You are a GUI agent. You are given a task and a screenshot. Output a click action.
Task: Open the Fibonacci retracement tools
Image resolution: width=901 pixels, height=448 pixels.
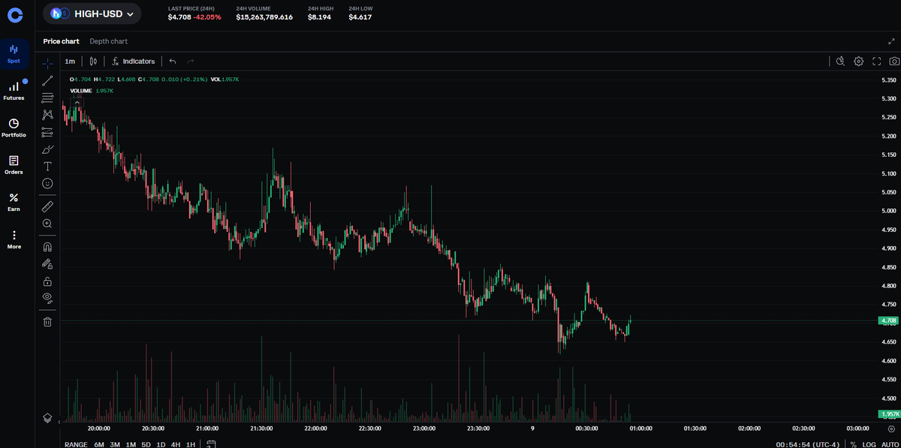(x=47, y=98)
